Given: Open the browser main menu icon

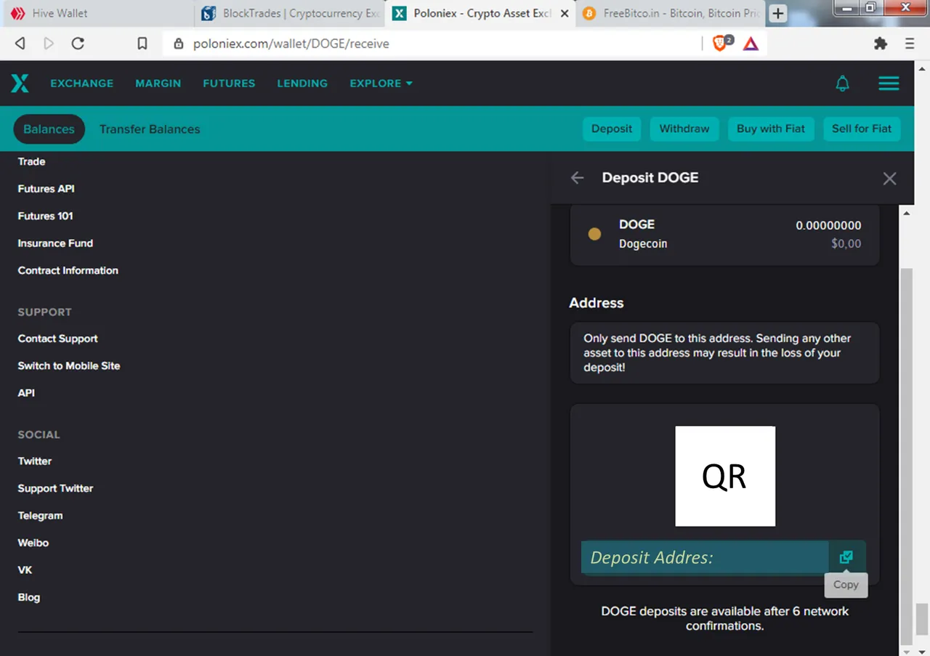Looking at the screenshot, I should [x=910, y=44].
